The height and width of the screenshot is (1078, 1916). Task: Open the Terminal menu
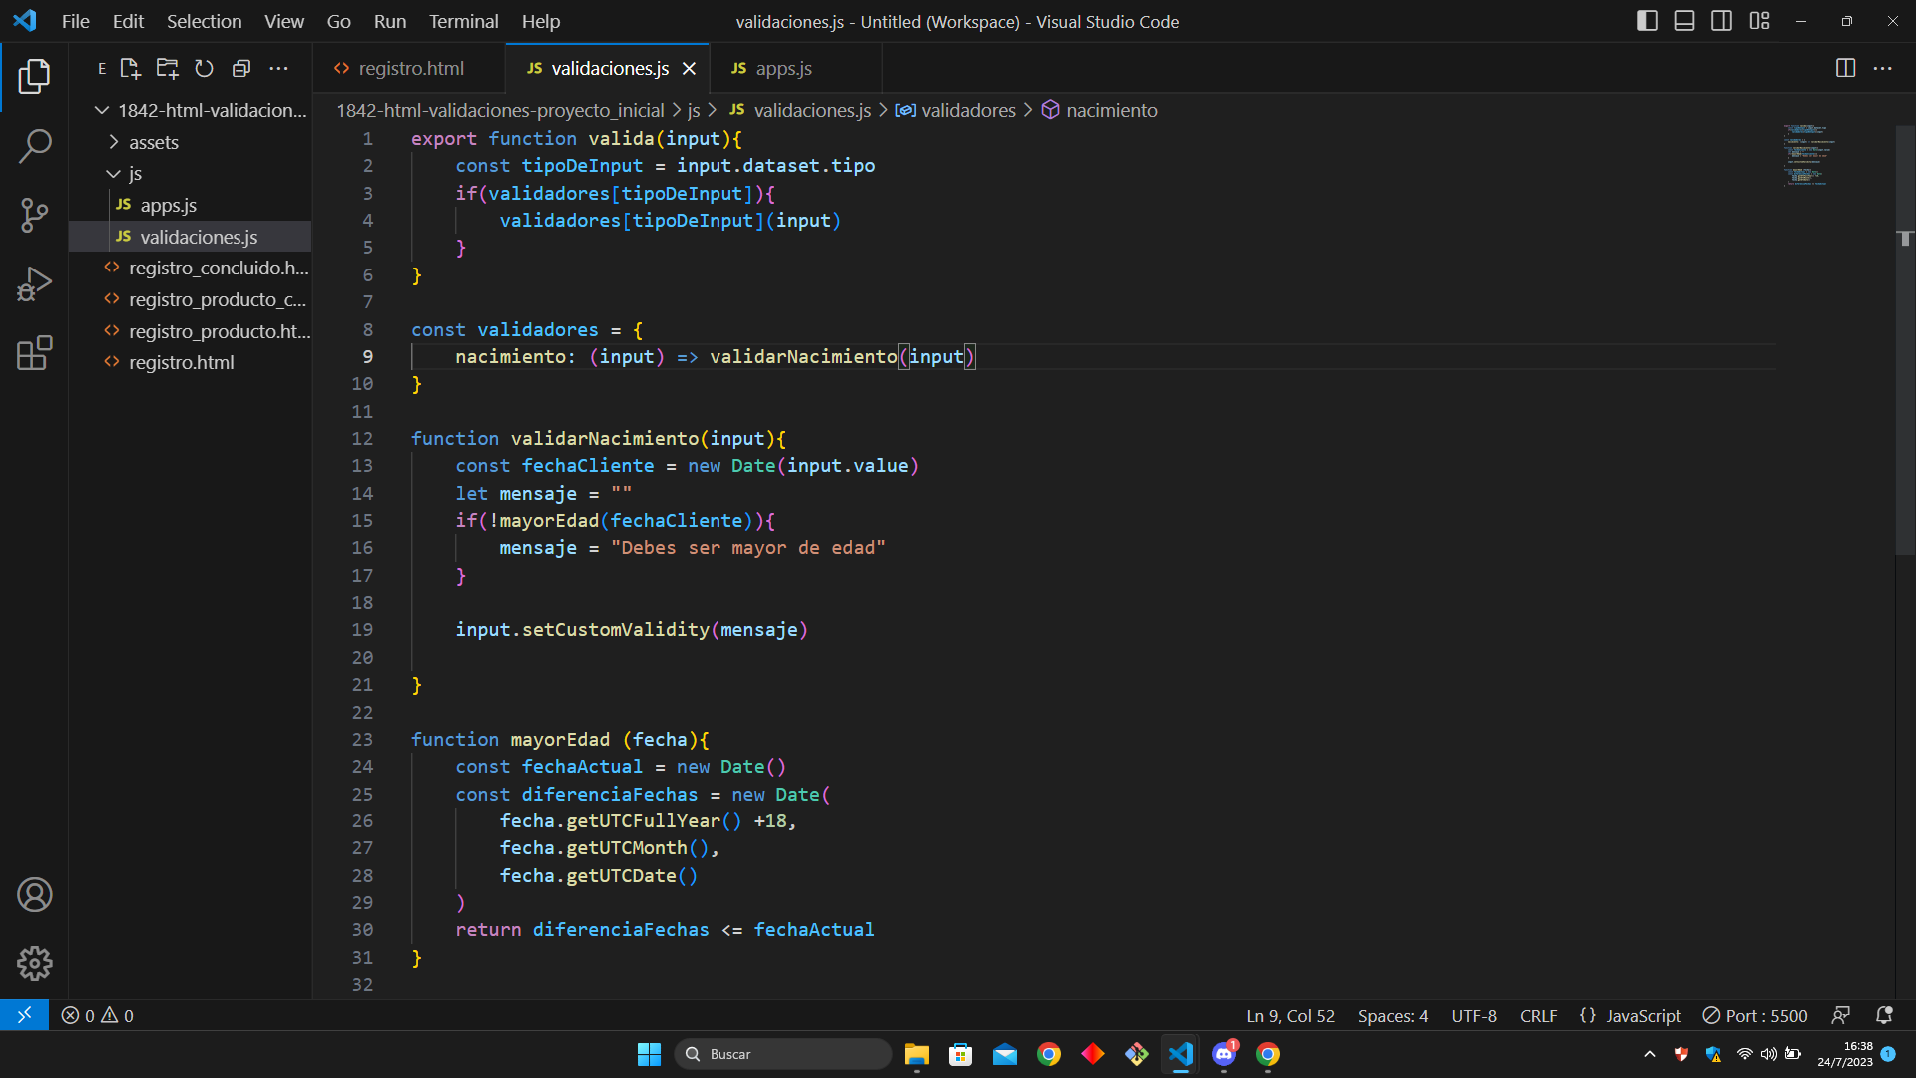[463, 21]
